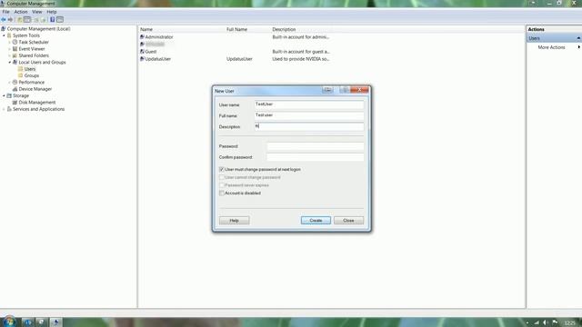This screenshot has width=582, height=327.
Task: Uncheck User must change password at next logon
Action: (x=222, y=169)
